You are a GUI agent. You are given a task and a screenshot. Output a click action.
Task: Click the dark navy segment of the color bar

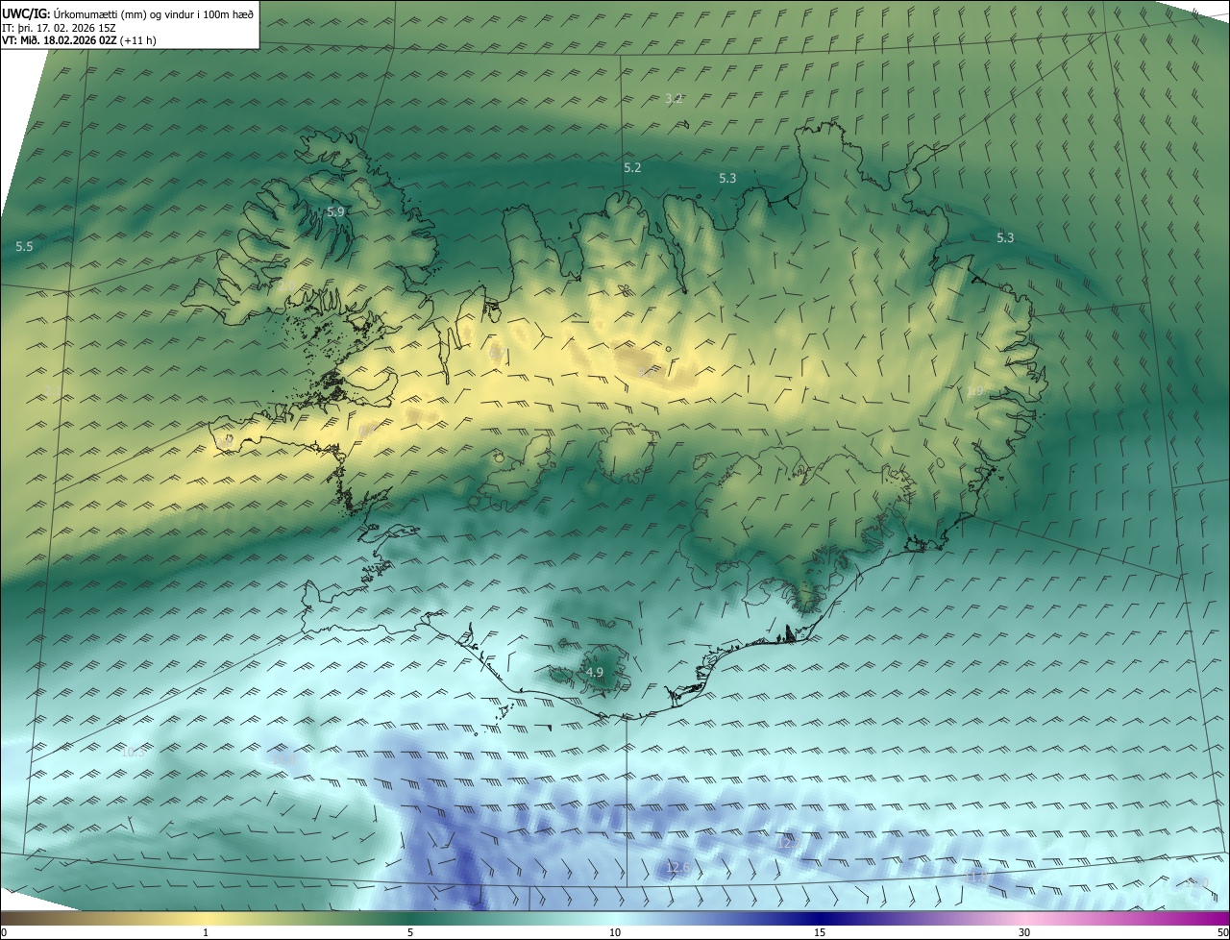click(x=820, y=918)
